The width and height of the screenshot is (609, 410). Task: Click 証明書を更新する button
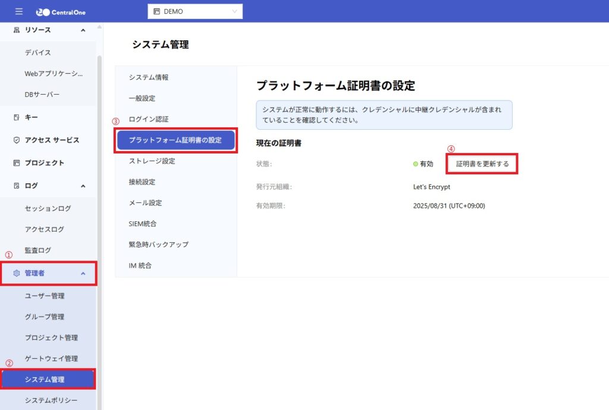point(482,164)
